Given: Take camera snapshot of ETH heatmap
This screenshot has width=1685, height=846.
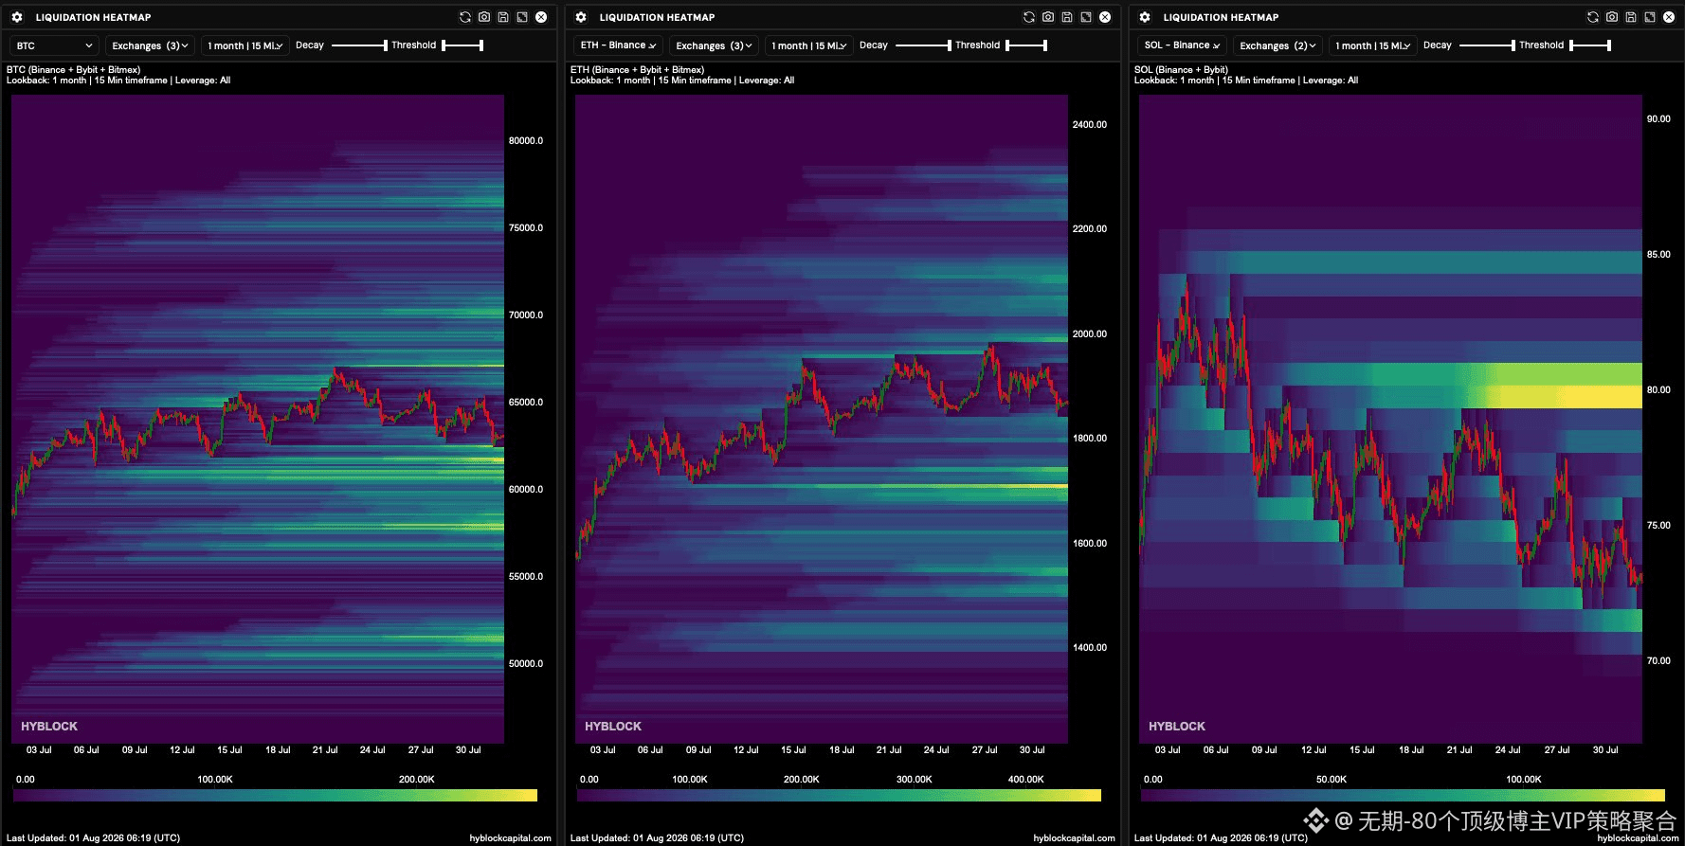Looking at the screenshot, I should 1048,17.
